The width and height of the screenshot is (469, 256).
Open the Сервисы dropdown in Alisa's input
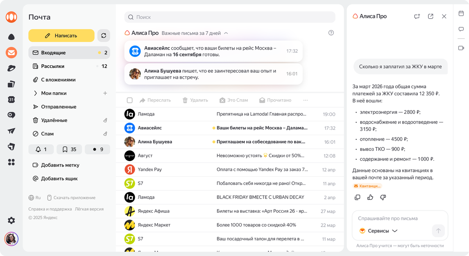(378, 231)
